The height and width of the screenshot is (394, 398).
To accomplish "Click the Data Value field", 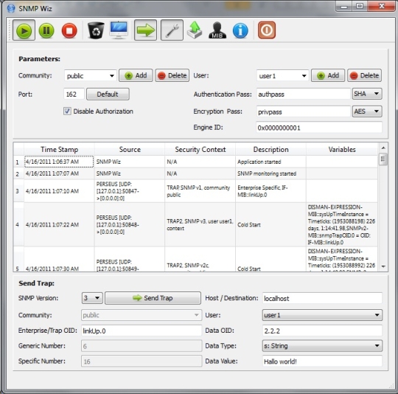I will (322, 362).
